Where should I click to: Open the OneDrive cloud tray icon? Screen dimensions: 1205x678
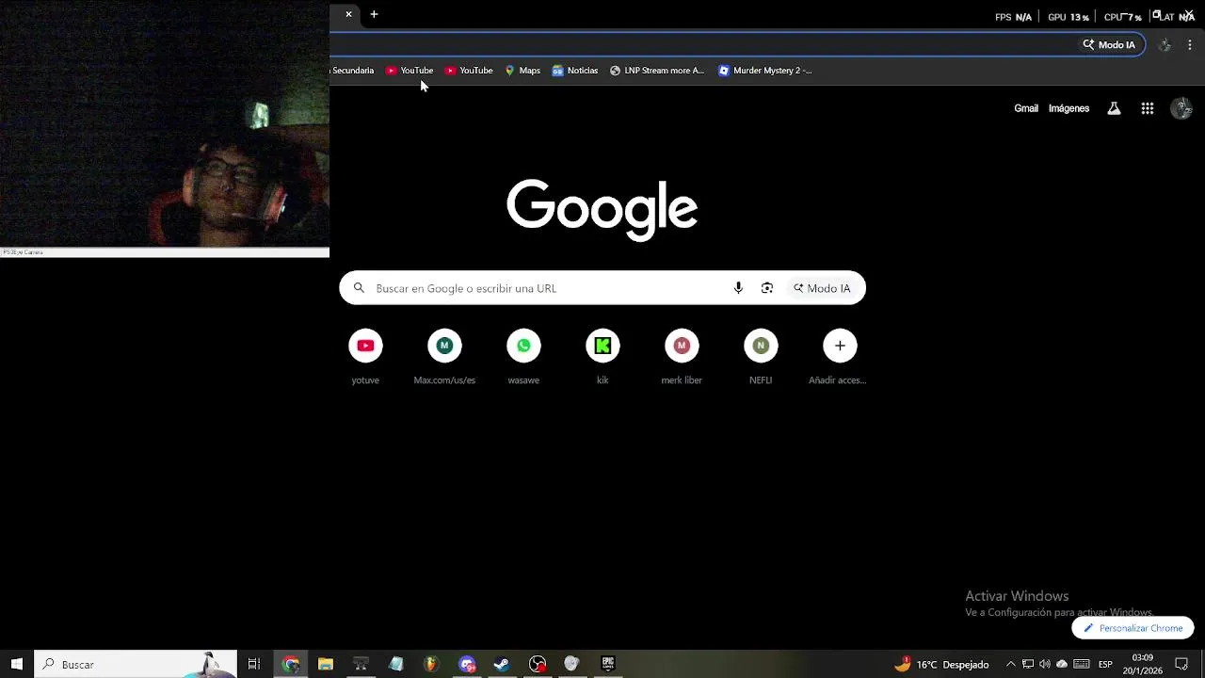[x=1062, y=664]
